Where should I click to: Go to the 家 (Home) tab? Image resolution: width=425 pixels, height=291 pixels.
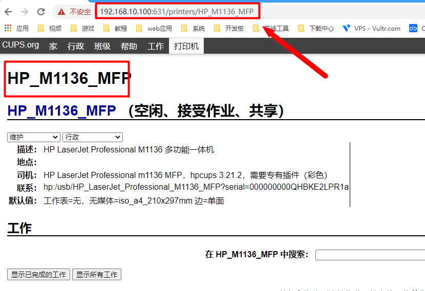53,46
